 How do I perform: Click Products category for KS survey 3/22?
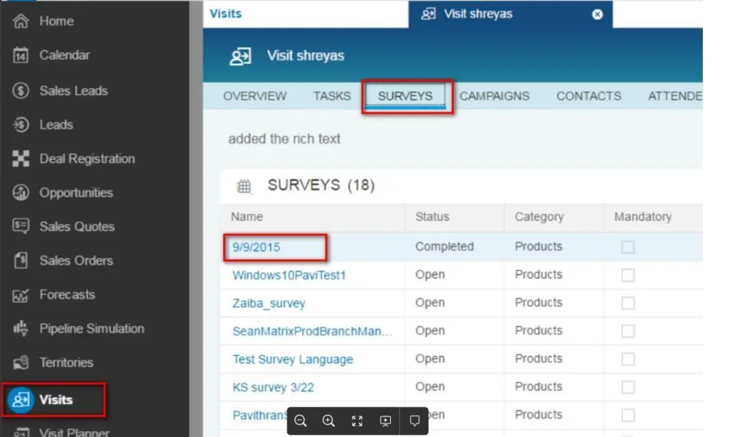click(x=539, y=386)
